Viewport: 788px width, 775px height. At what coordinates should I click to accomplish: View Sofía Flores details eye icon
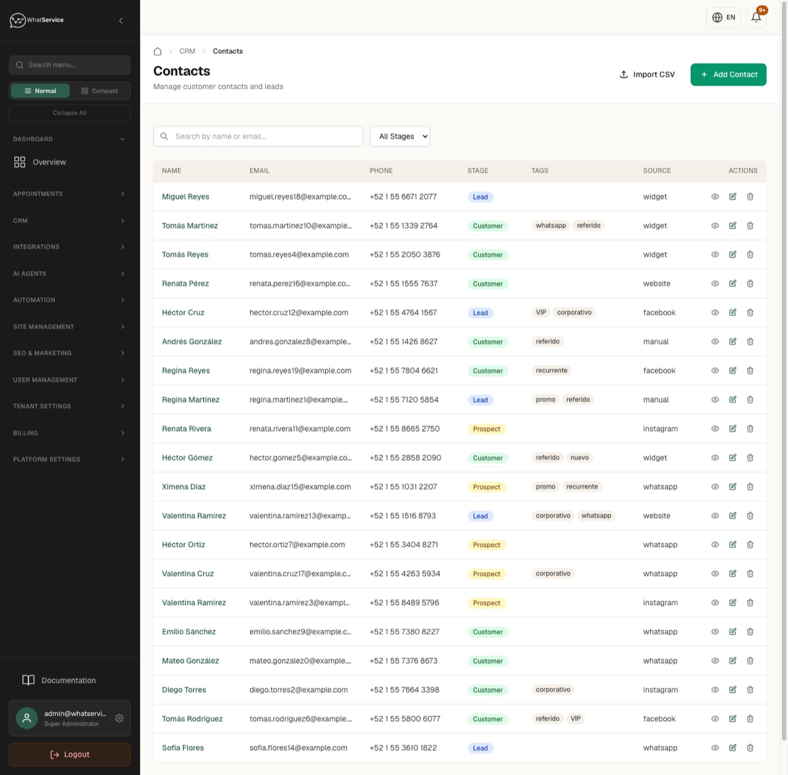click(715, 748)
